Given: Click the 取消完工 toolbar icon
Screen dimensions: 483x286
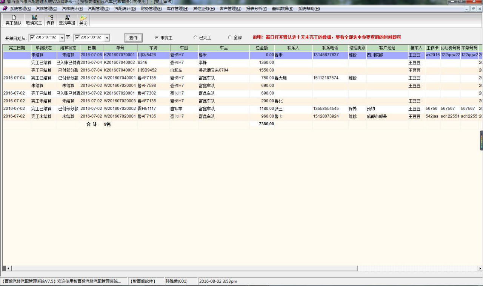Looking at the screenshot, I should [34, 20].
